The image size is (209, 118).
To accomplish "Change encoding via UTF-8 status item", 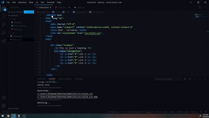I will pos(158,112).
